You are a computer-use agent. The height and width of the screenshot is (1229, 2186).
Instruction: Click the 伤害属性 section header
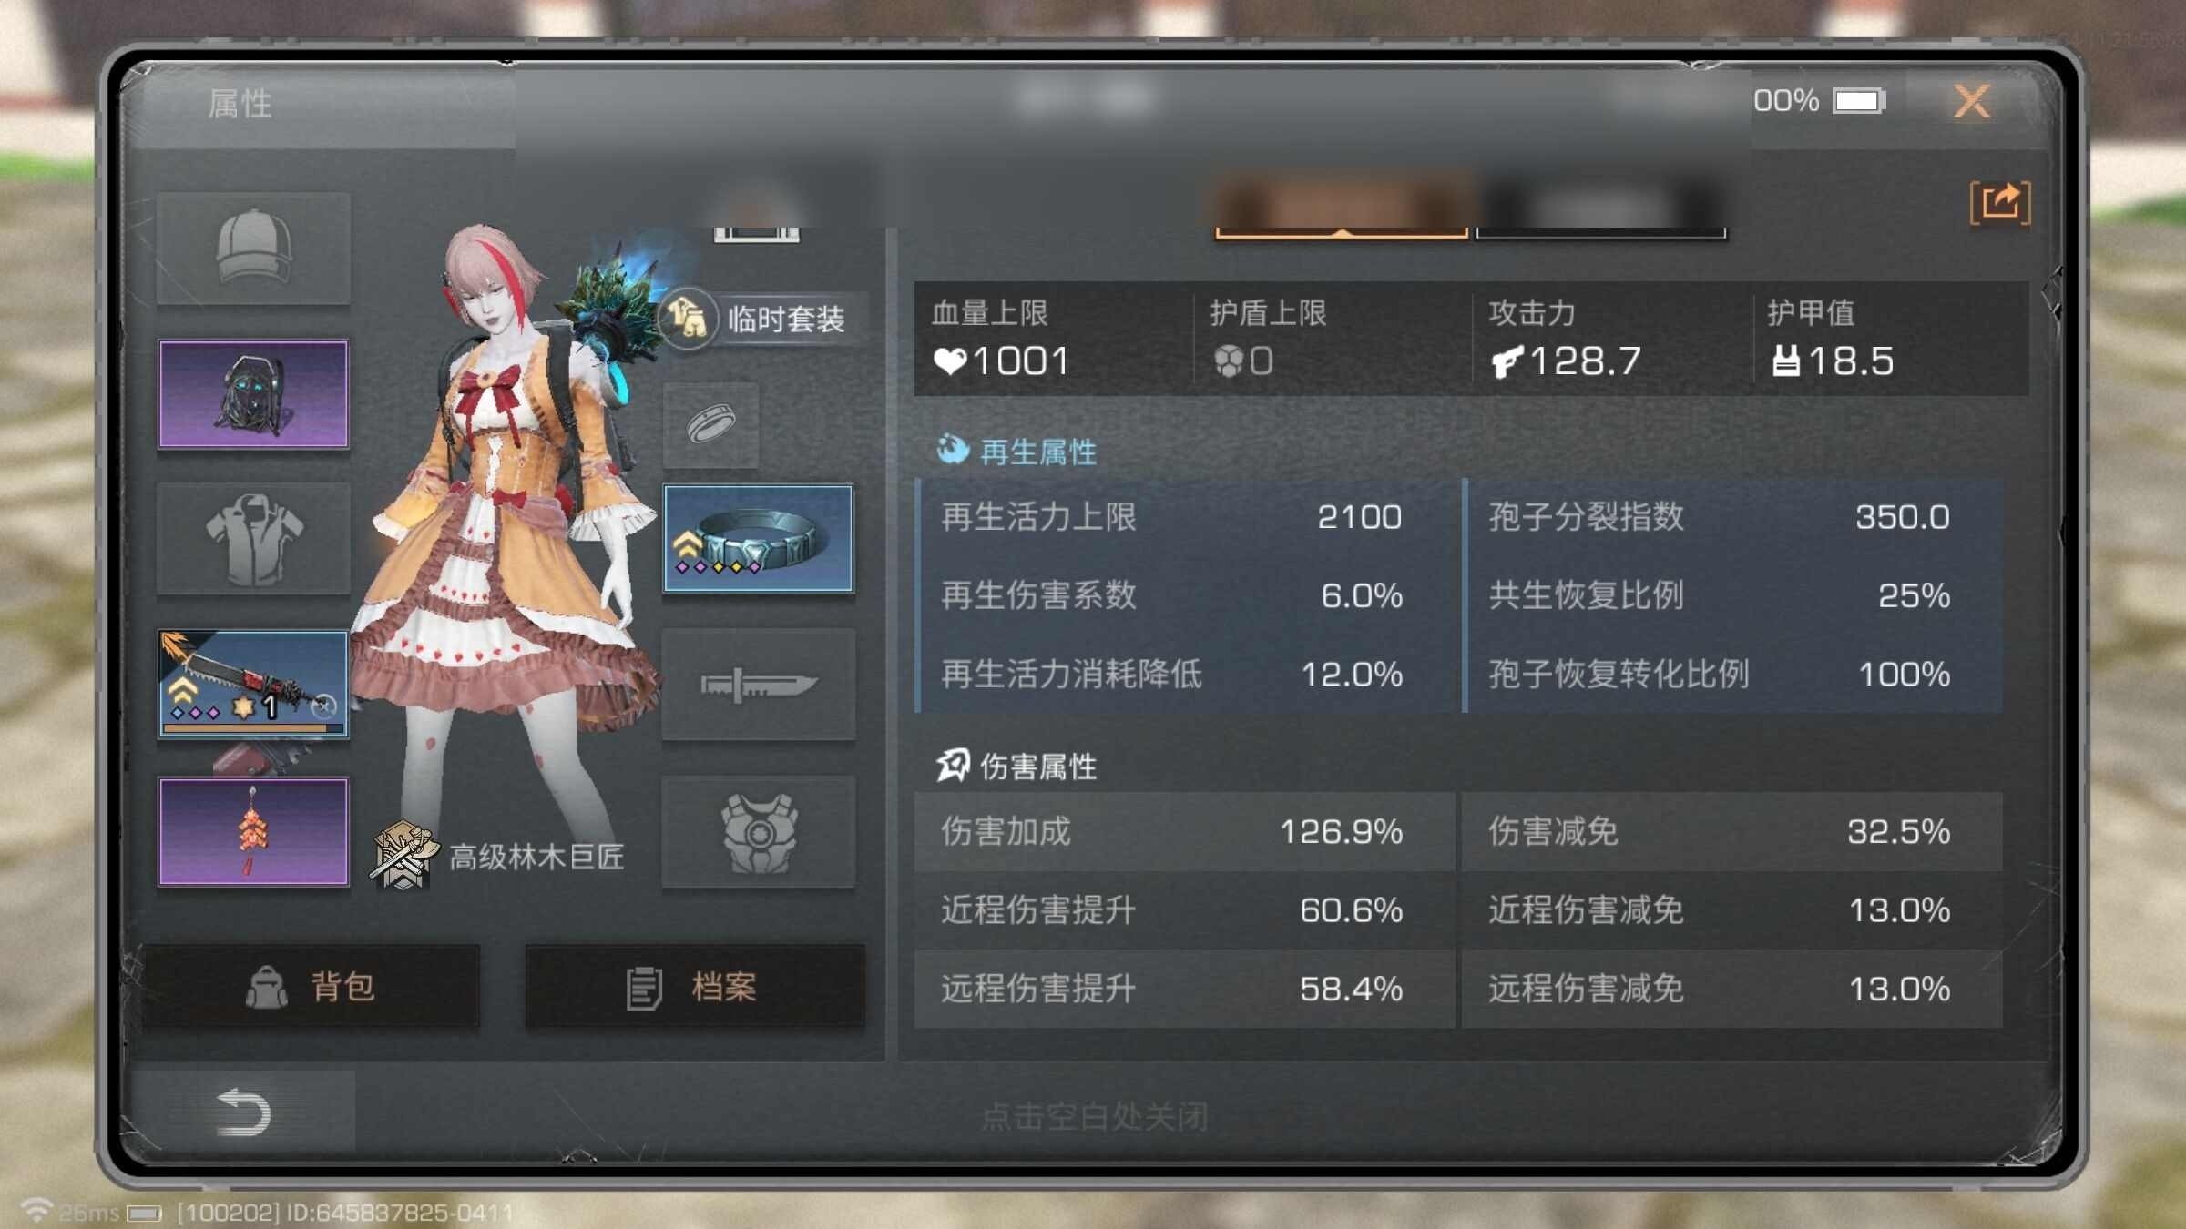(1016, 766)
